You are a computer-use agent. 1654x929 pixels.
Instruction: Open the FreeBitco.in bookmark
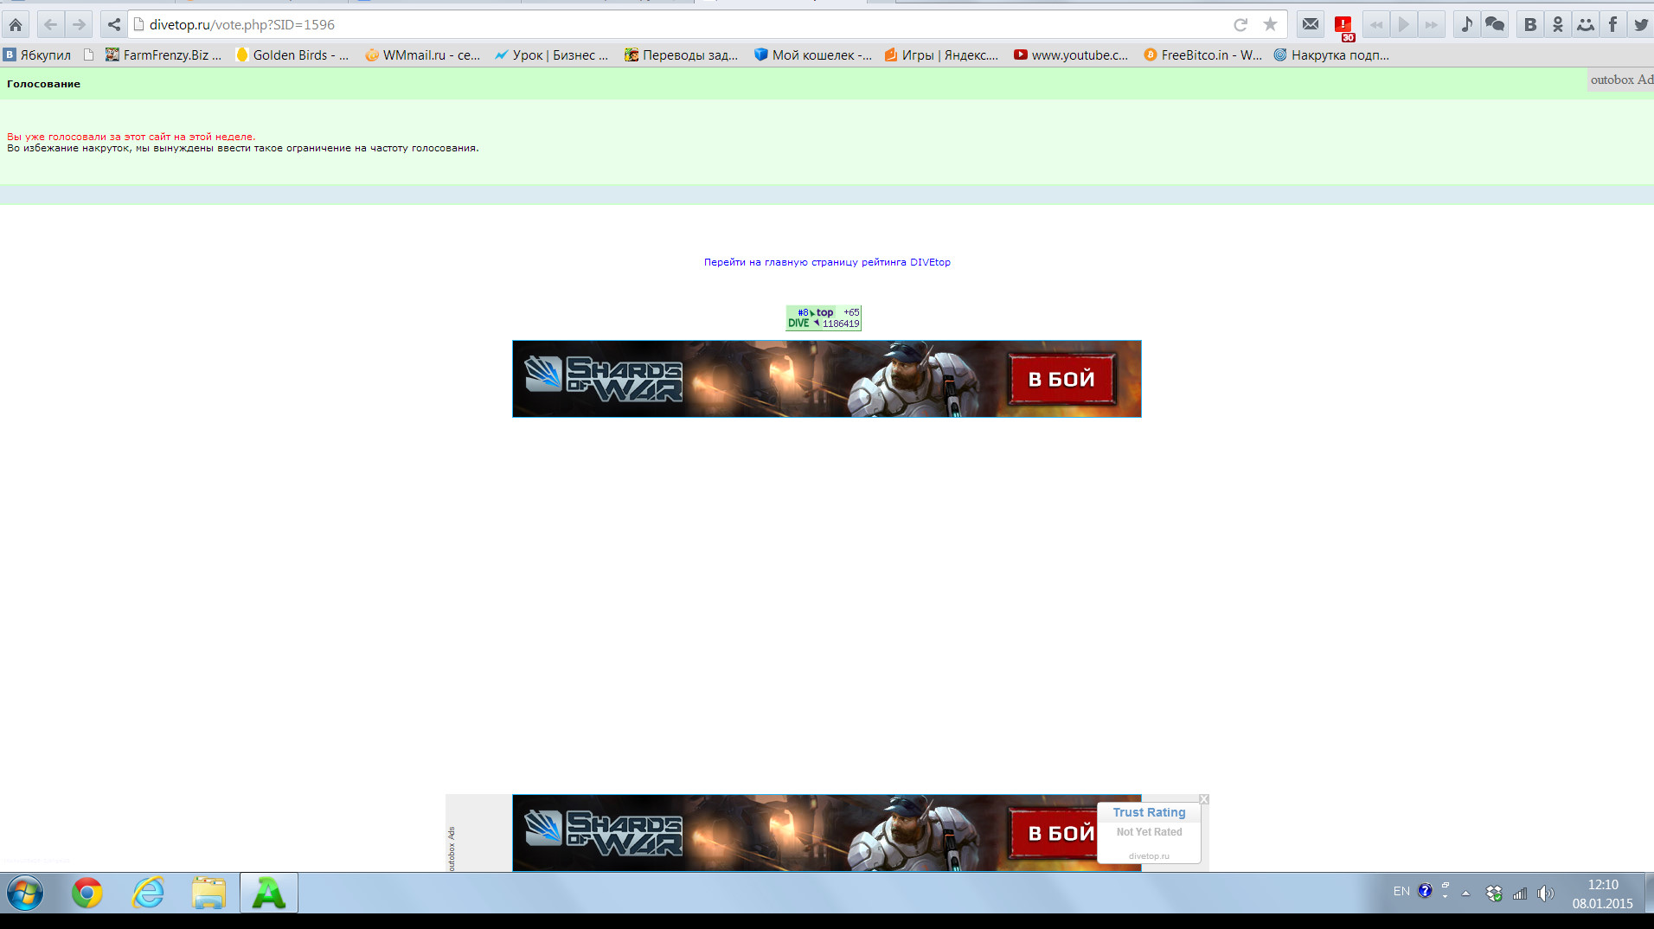[x=1202, y=55]
